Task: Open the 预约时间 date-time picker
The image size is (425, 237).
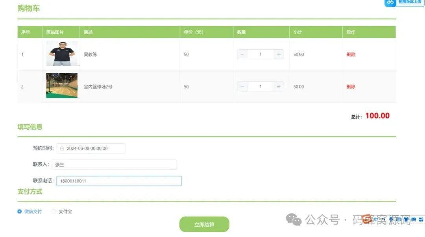Action: coord(91,148)
